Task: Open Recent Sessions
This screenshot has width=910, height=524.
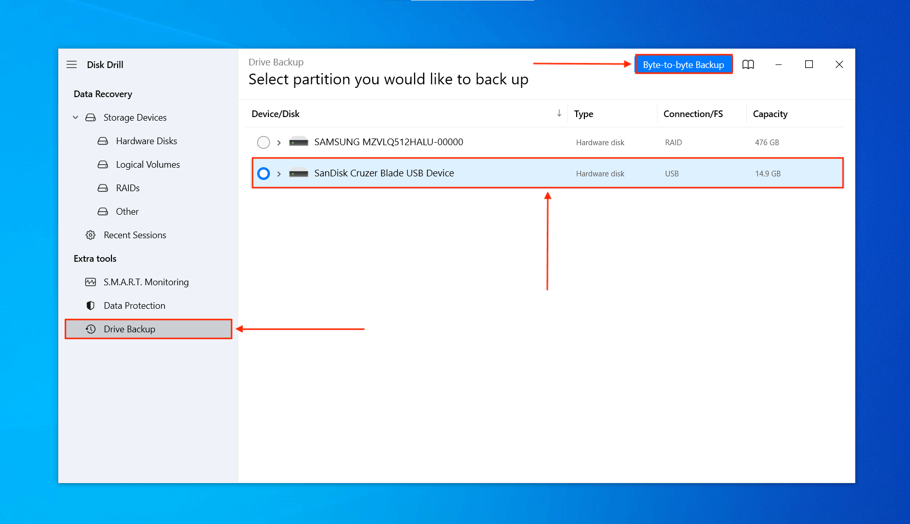Action: pyautogui.click(x=134, y=235)
